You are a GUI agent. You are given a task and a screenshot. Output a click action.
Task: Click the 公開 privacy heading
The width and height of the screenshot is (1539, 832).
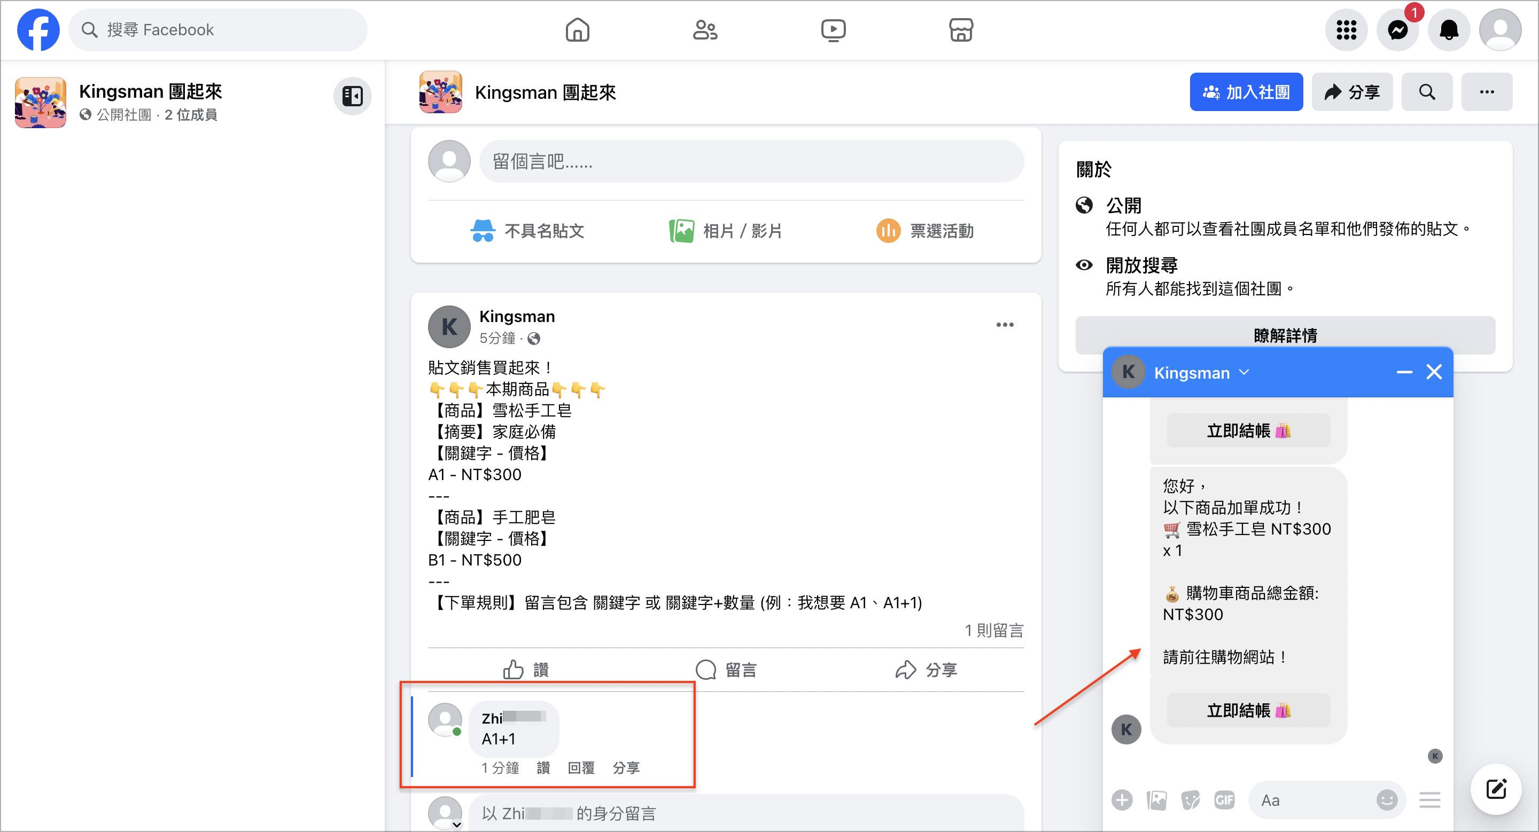coord(1123,205)
